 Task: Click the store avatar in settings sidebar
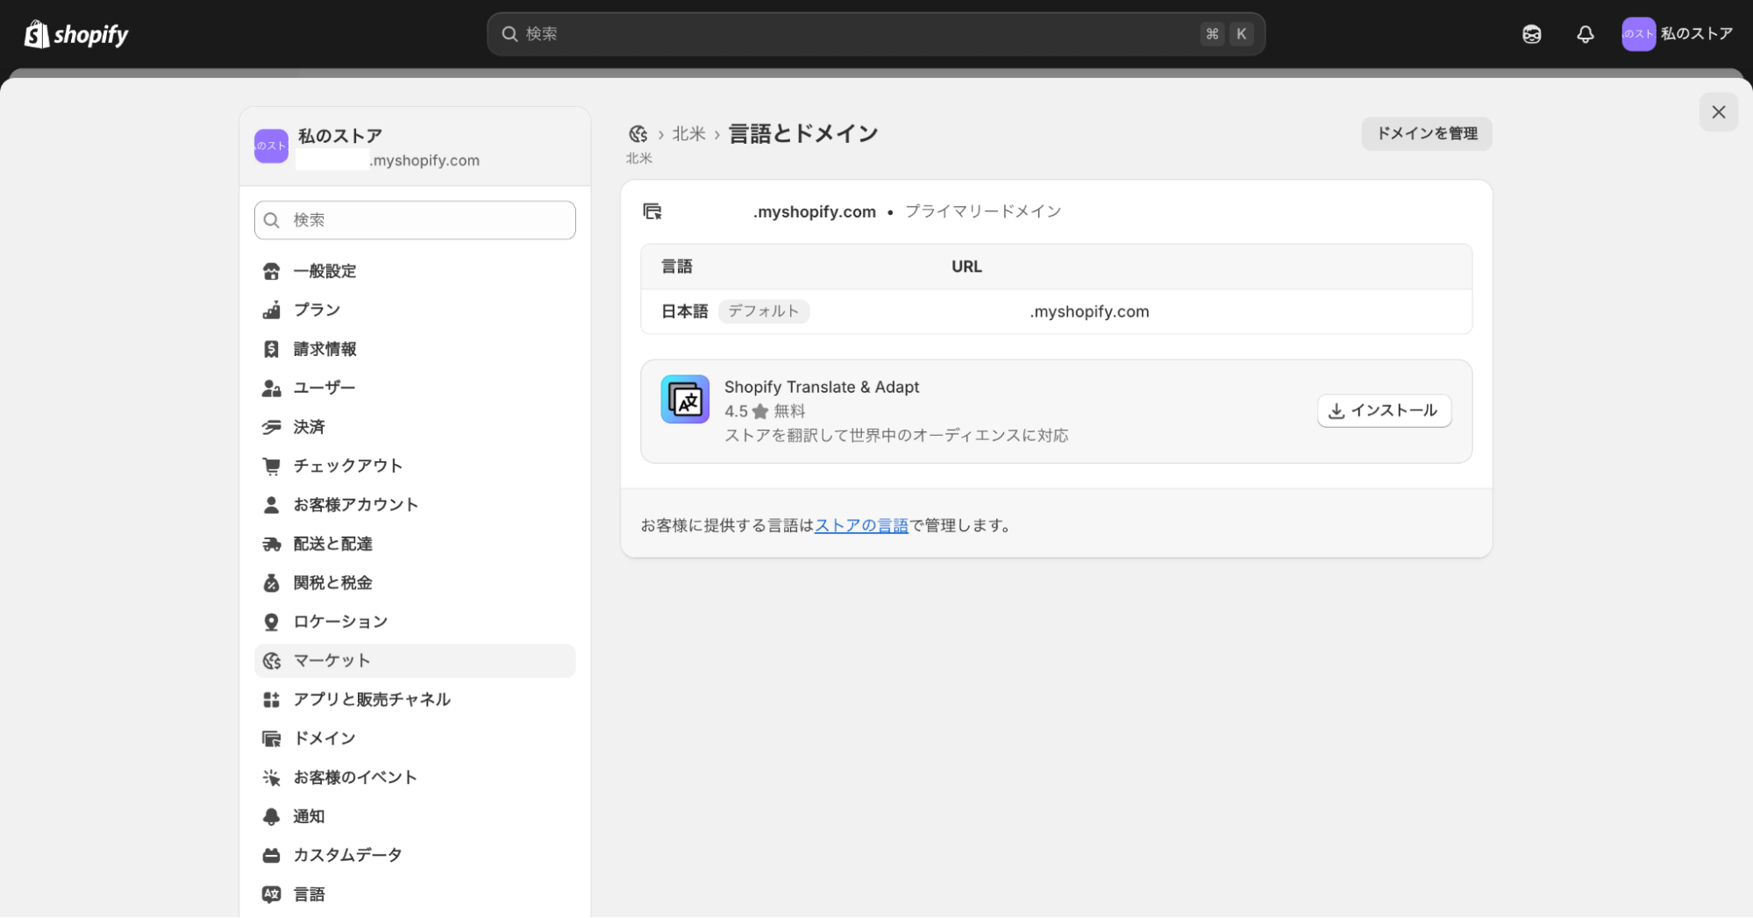(271, 146)
